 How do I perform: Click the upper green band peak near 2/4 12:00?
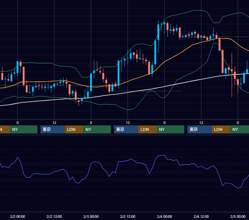point(198,10)
